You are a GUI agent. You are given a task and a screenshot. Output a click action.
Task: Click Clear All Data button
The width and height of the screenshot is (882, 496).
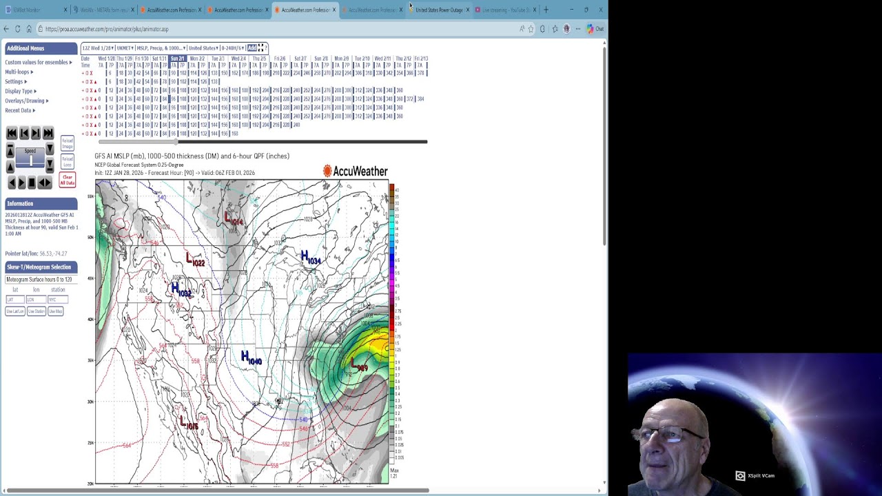coord(68,180)
